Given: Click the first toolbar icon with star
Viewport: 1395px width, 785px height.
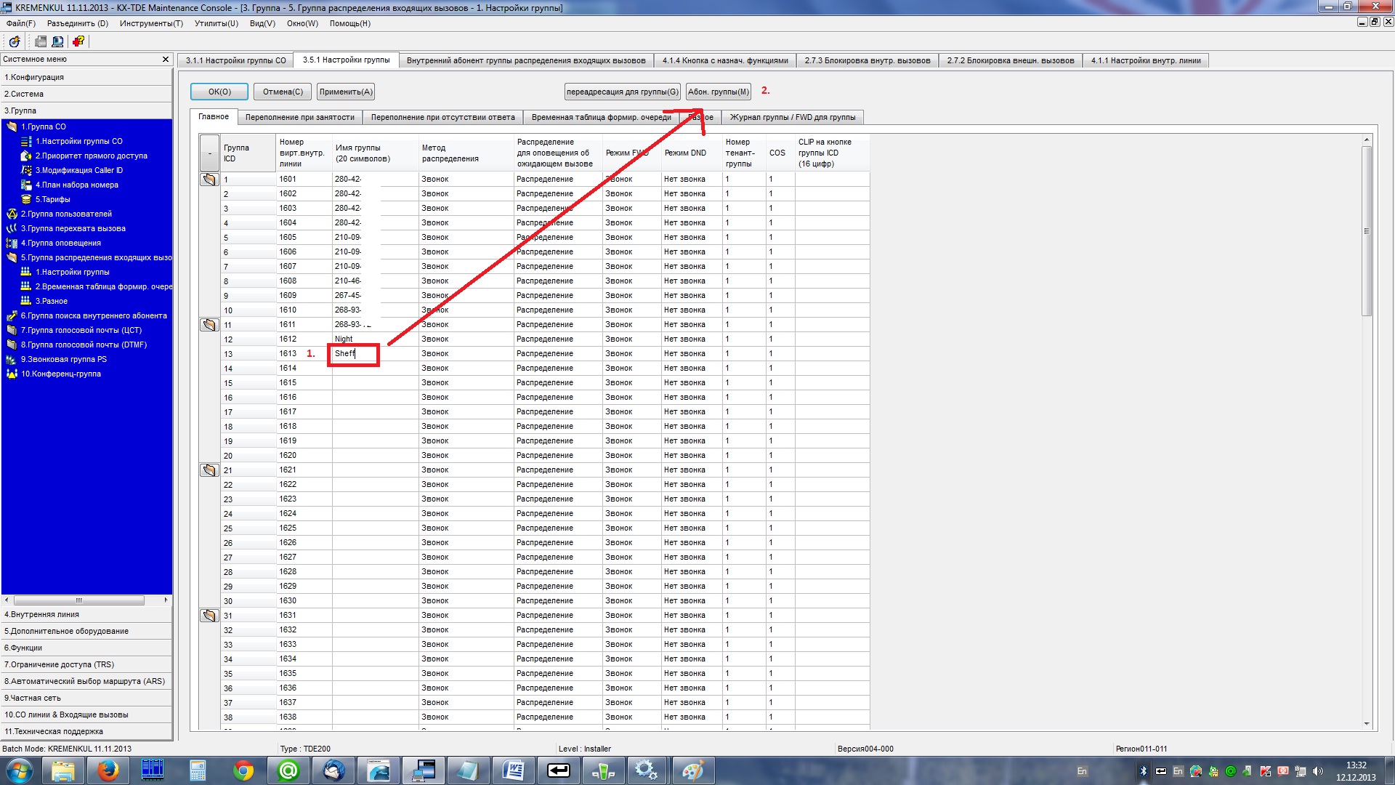Looking at the screenshot, I should [x=15, y=41].
